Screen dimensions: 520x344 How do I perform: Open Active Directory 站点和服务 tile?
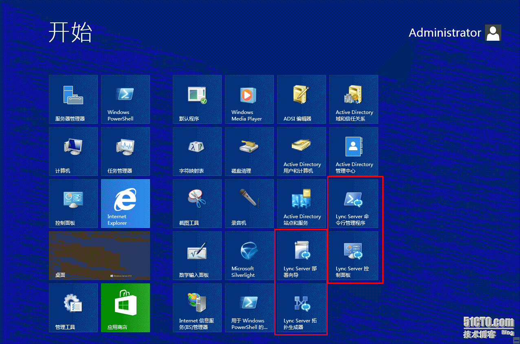(x=302, y=204)
